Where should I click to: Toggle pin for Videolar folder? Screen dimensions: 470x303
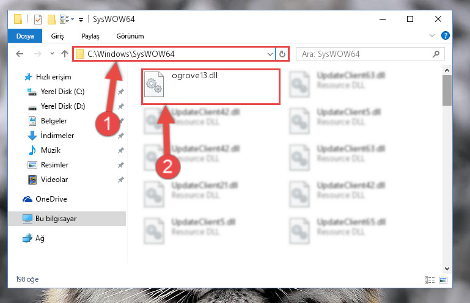coord(121,180)
